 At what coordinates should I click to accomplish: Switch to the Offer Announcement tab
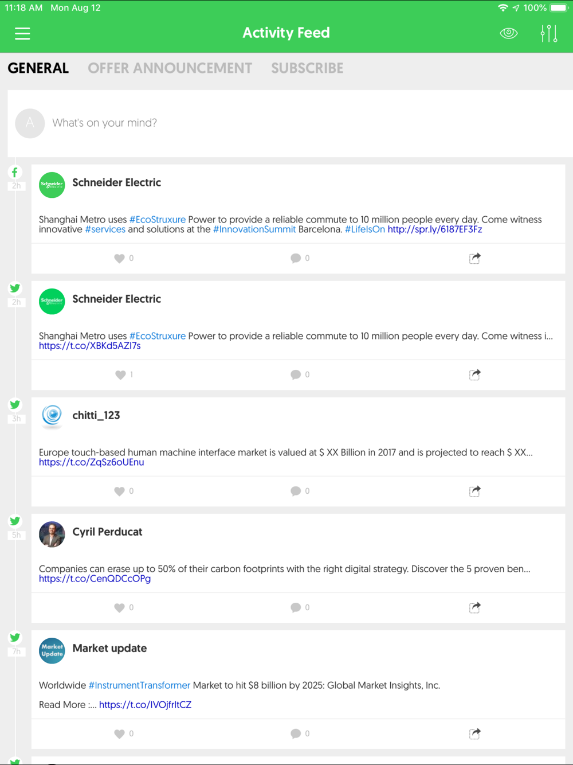(170, 68)
